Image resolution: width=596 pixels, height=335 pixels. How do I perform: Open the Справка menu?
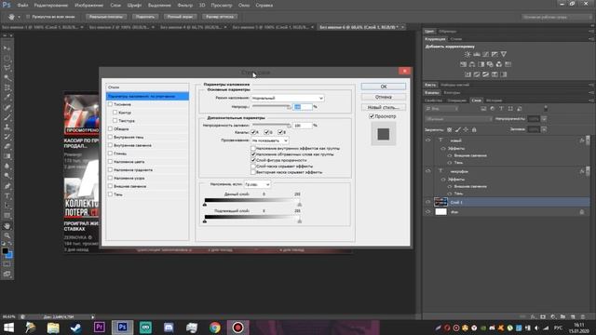(x=264, y=6)
